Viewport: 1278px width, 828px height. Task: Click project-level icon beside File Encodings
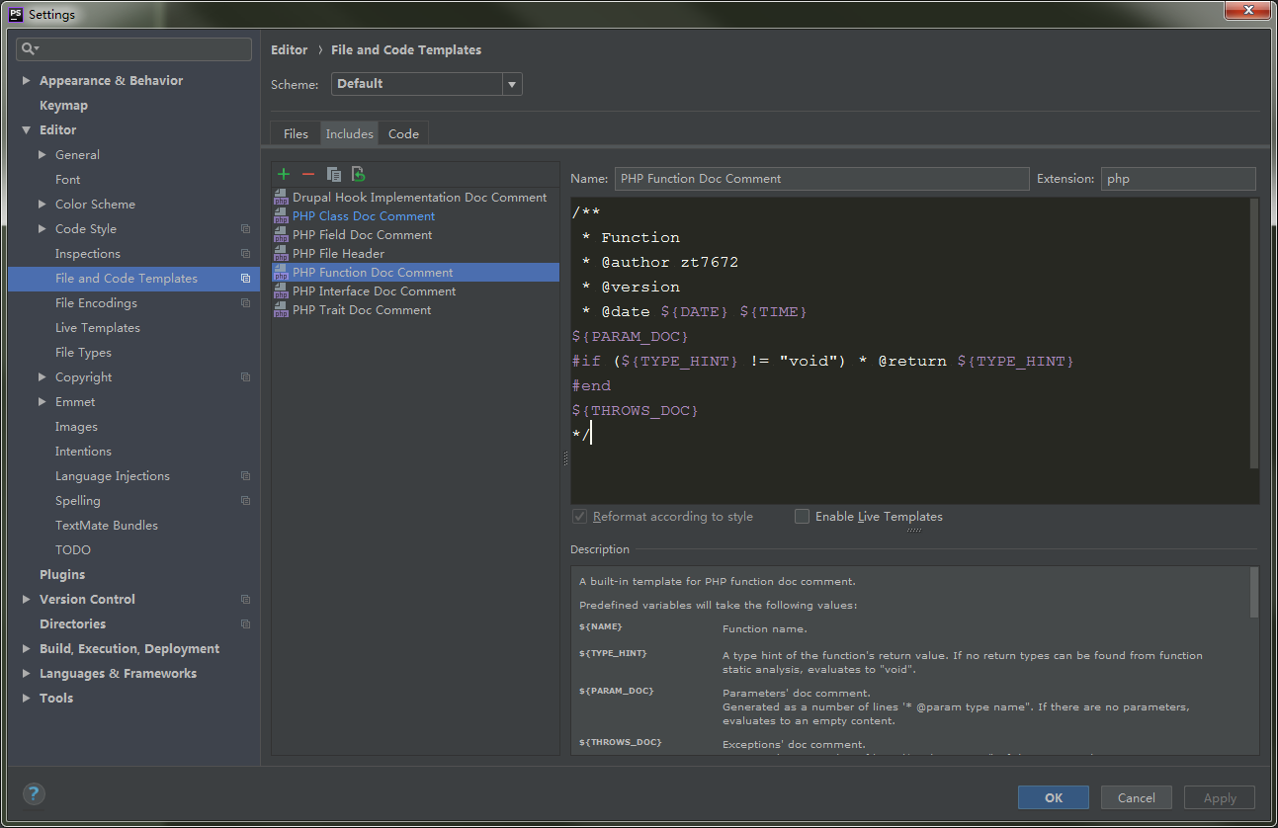(245, 303)
